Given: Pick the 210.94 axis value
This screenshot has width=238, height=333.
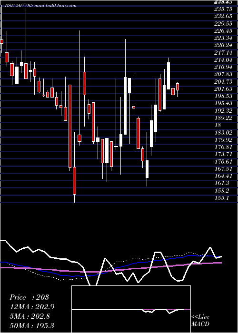Looking at the screenshot, I should pyautogui.click(x=222, y=68).
